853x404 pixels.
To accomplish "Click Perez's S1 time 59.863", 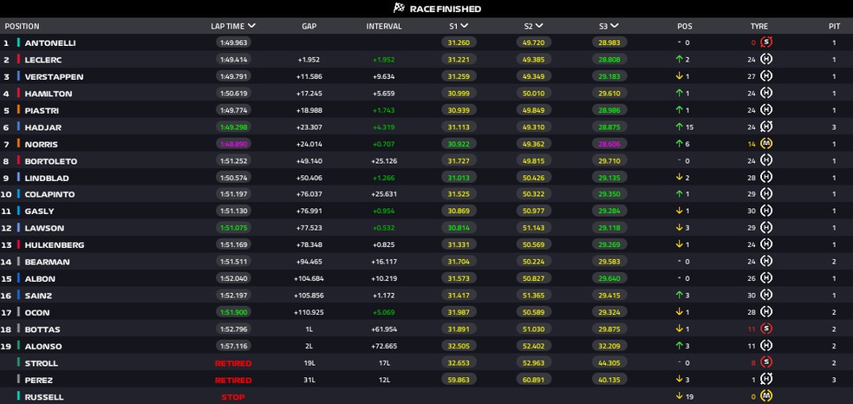I will [x=459, y=380].
